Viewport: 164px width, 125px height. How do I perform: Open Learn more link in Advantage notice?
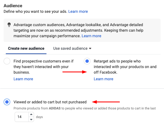(92, 36)
